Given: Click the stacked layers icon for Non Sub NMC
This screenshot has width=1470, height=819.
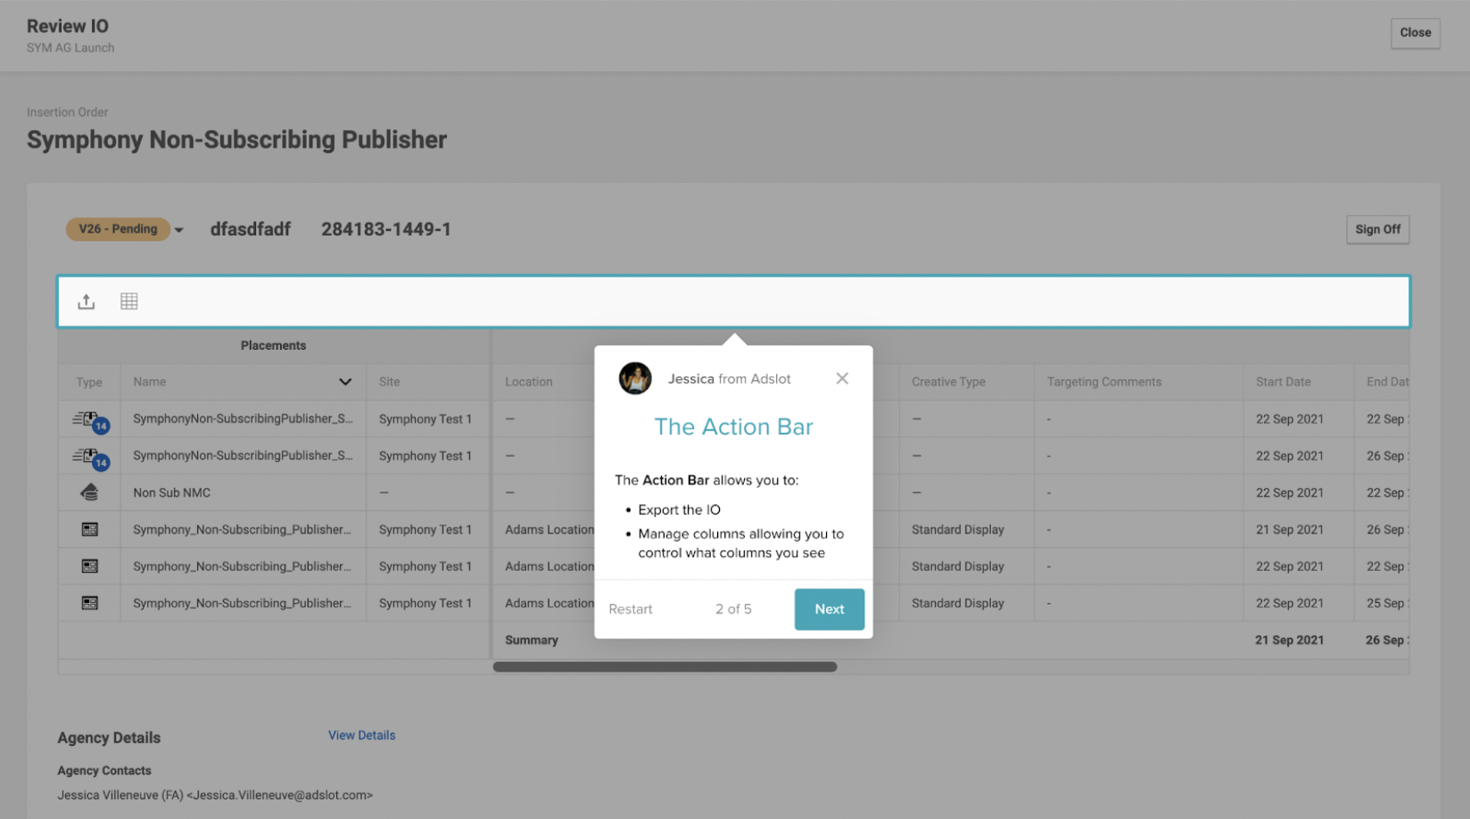Looking at the screenshot, I should (89, 492).
